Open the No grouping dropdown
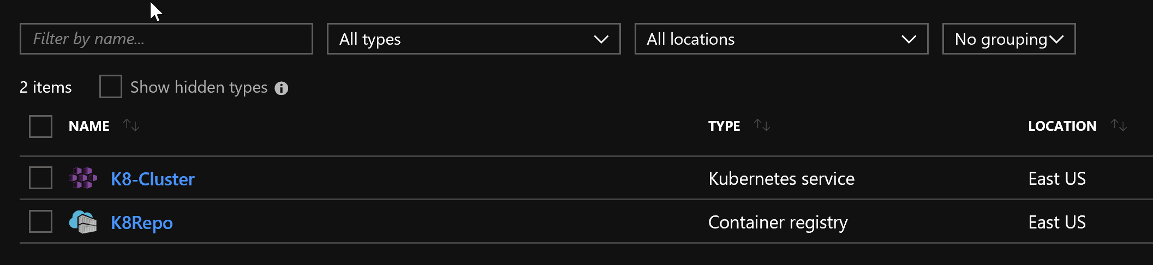The width and height of the screenshot is (1153, 265). [x=1009, y=39]
